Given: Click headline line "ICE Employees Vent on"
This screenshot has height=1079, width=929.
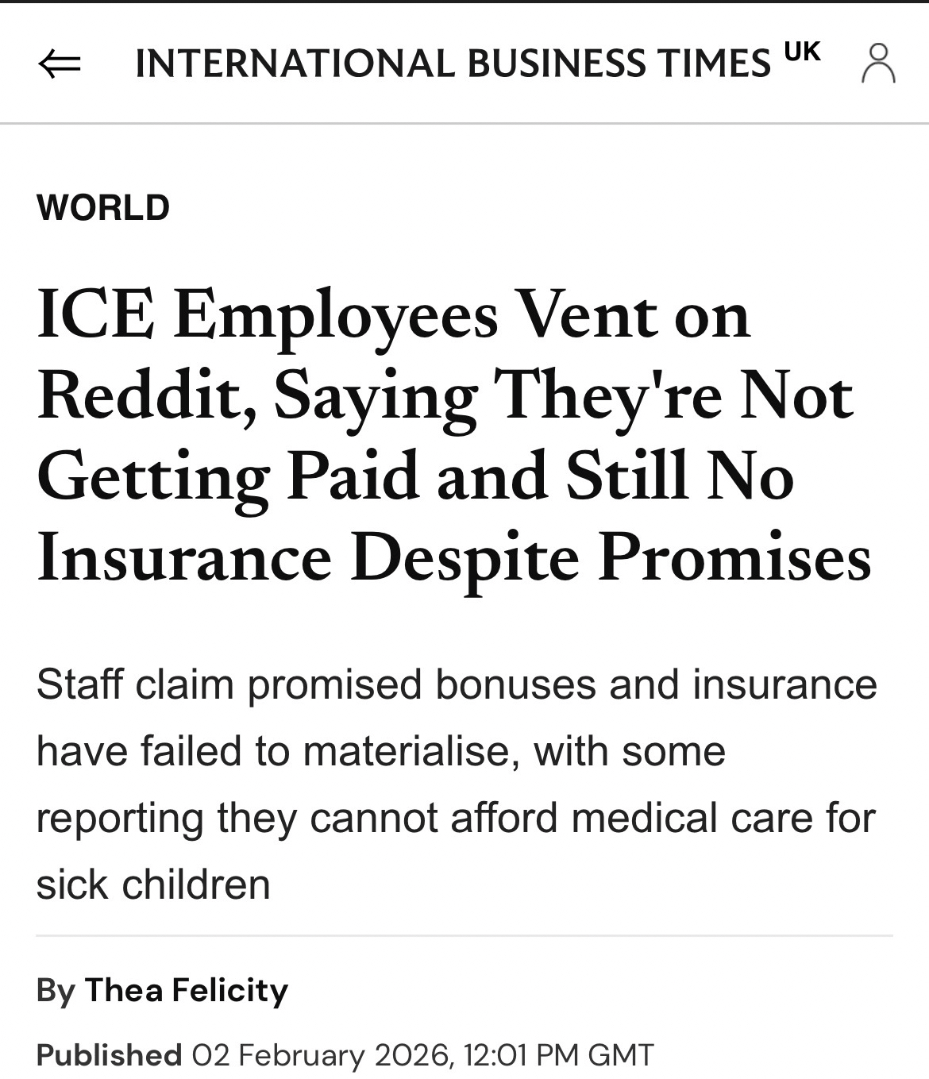Looking at the screenshot, I should [x=393, y=315].
